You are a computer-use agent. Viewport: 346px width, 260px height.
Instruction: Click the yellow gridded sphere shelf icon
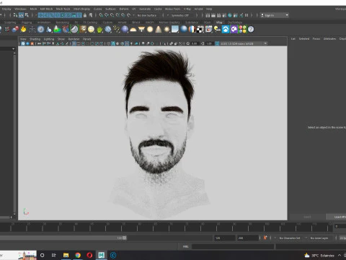coord(91,30)
